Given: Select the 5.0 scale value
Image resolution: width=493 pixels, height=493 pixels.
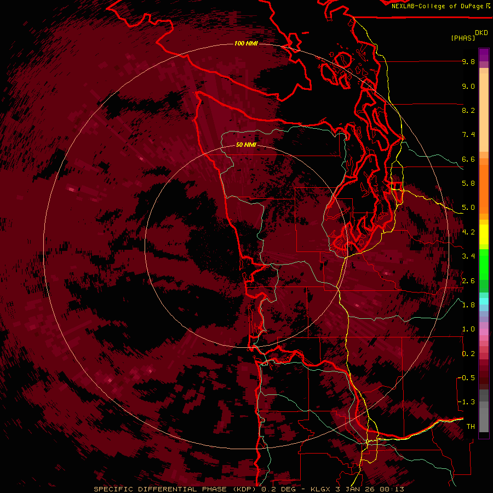Looking at the screenshot, I should pyautogui.click(x=468, y=208).
